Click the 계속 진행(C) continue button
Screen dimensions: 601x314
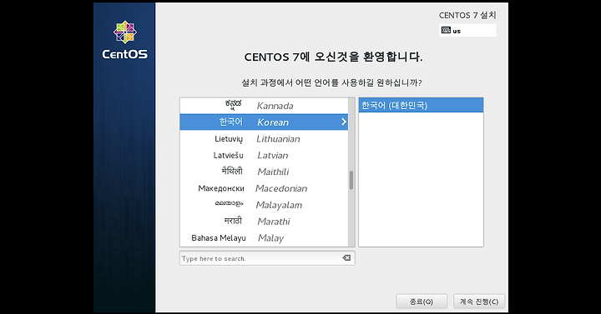pos(479,302)
